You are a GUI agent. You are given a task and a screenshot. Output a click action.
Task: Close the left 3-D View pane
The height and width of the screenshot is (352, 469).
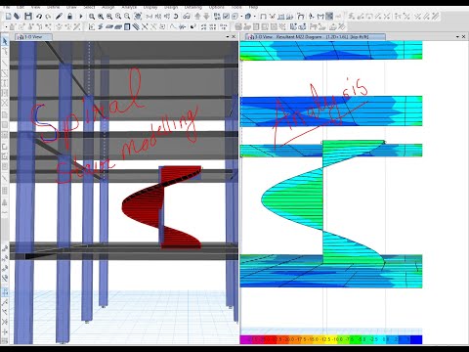click(234, 37)
